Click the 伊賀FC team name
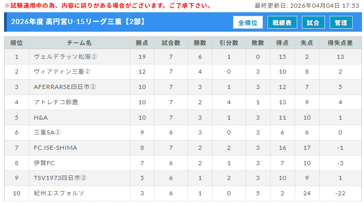This screenshot has width=364, height=205. (x=44, y=163)
